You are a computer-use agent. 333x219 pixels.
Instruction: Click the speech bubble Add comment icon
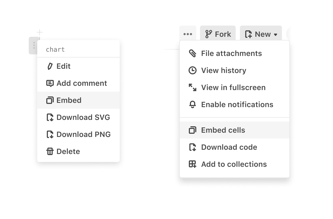coord(50,83)
